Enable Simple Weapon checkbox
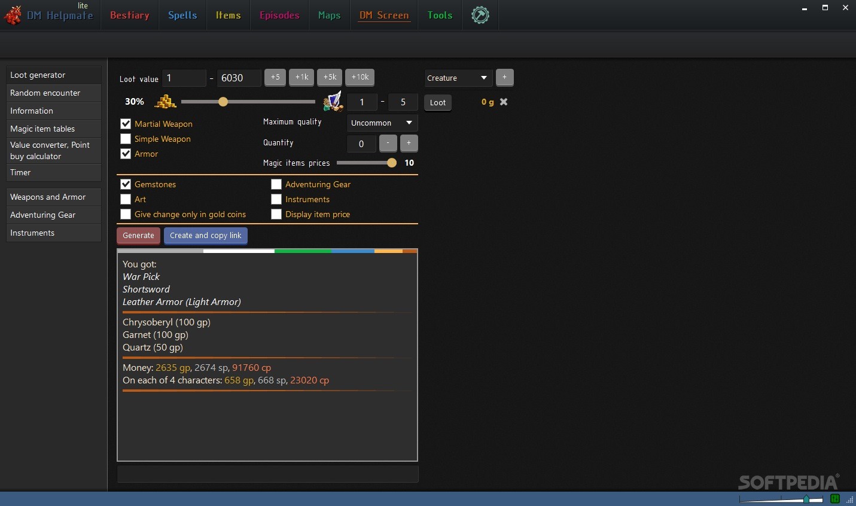This screenshot has width=856, height=506. point(126,139)
